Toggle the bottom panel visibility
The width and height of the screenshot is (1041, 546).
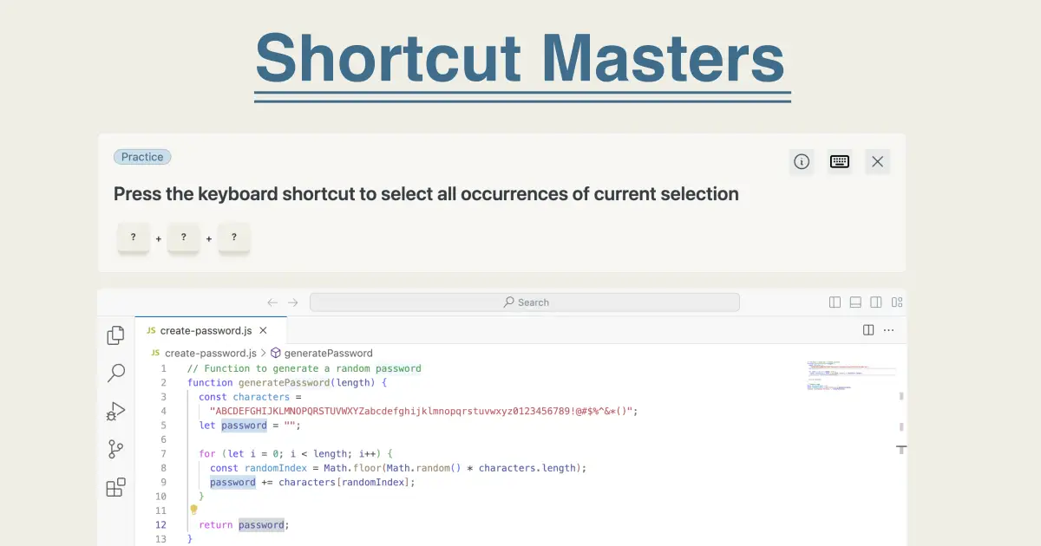(855, 302)
